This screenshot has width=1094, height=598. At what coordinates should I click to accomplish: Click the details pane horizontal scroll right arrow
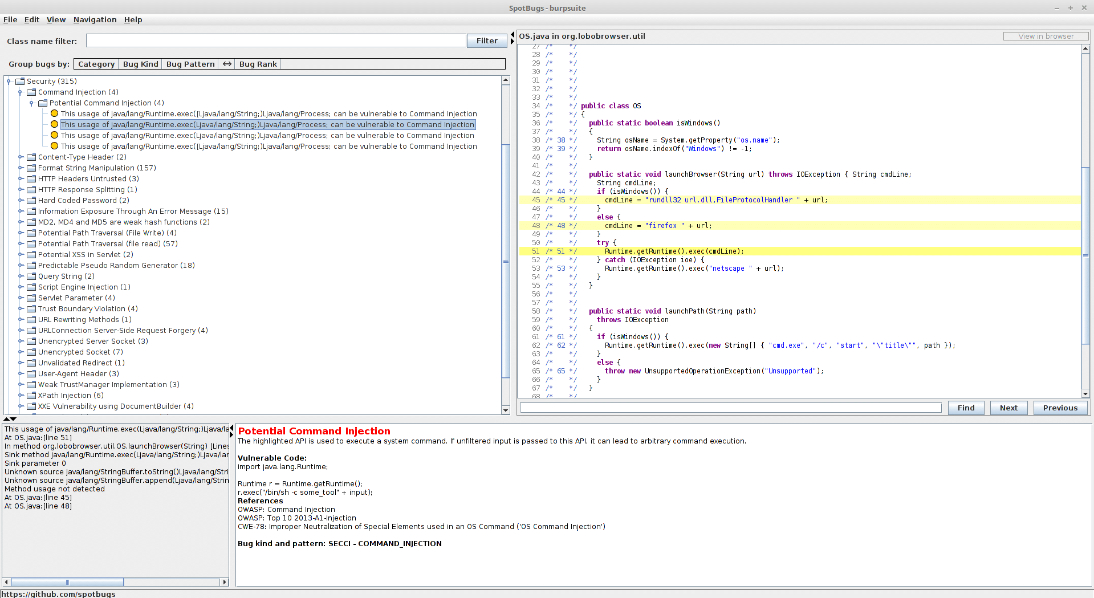(225, 582)
